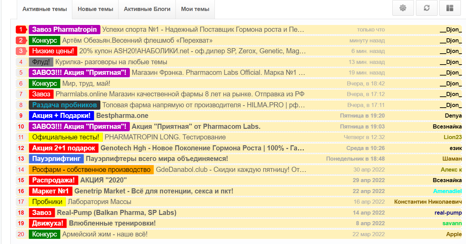466x244 pixels.
Task: View the "Мои темы" tab
Action: pos(195,9)
